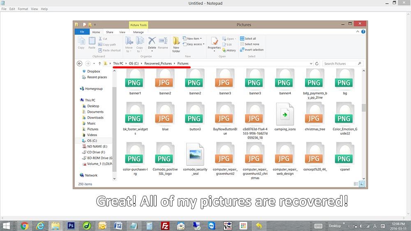Switch to Details view icon in status bar

click(x=356, y=184)
